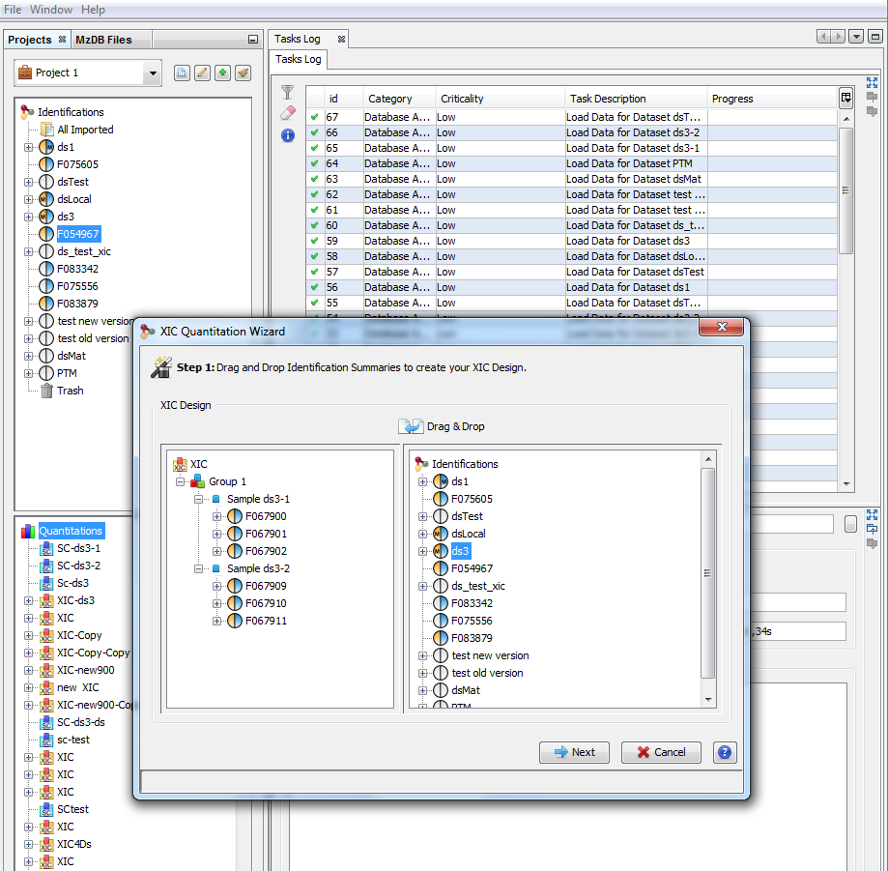Screen dimensions: 888x871
Task: Expand the F067900 node under Sample ds3-1
Action: pos(217,516)
